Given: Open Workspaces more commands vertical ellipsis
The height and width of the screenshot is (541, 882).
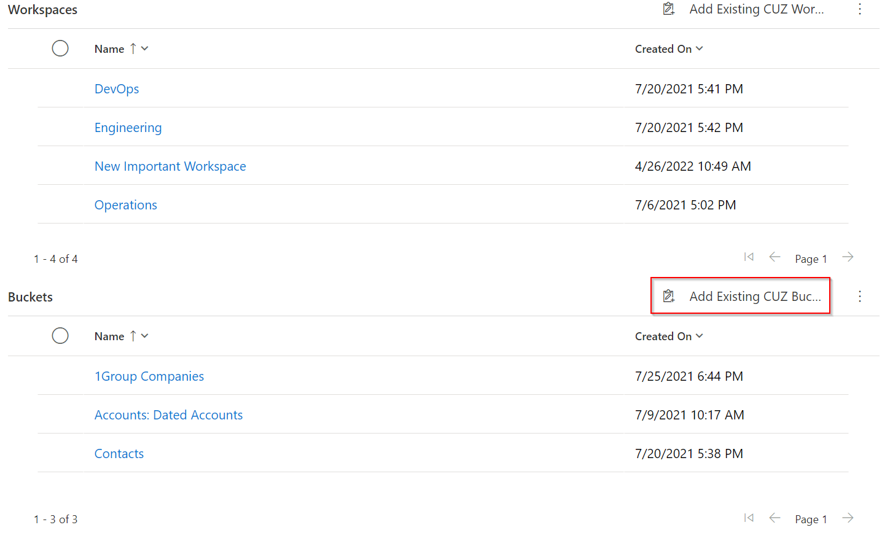Looking at the screenshot, I should (859, 9).
